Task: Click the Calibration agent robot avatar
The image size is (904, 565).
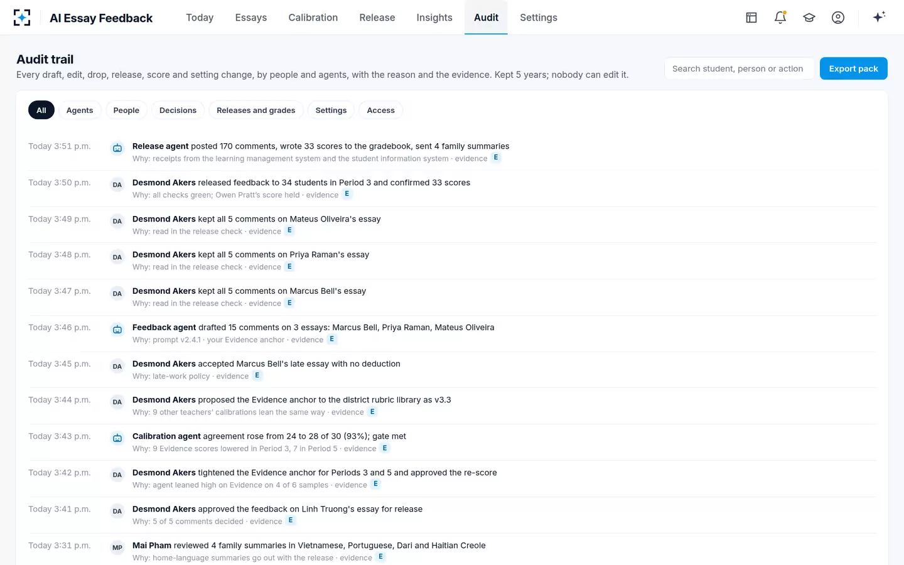Action: [x=117, y=438]
